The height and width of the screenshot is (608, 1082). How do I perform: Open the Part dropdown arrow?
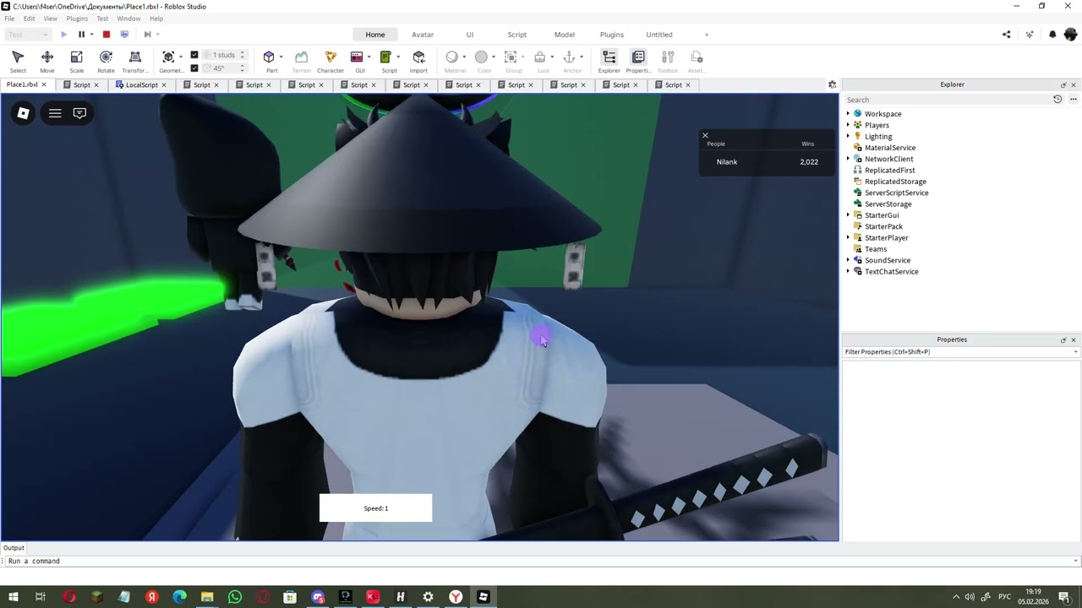coord(281,57)
